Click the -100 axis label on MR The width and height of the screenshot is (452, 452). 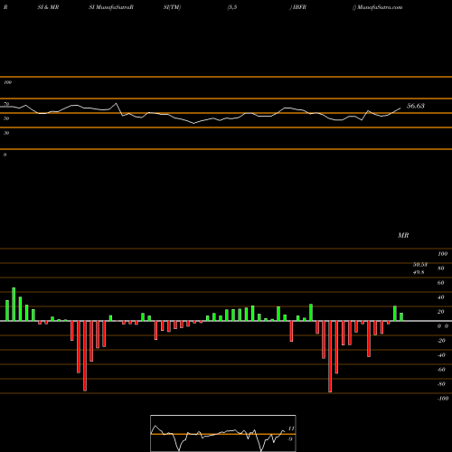(443, 399)
